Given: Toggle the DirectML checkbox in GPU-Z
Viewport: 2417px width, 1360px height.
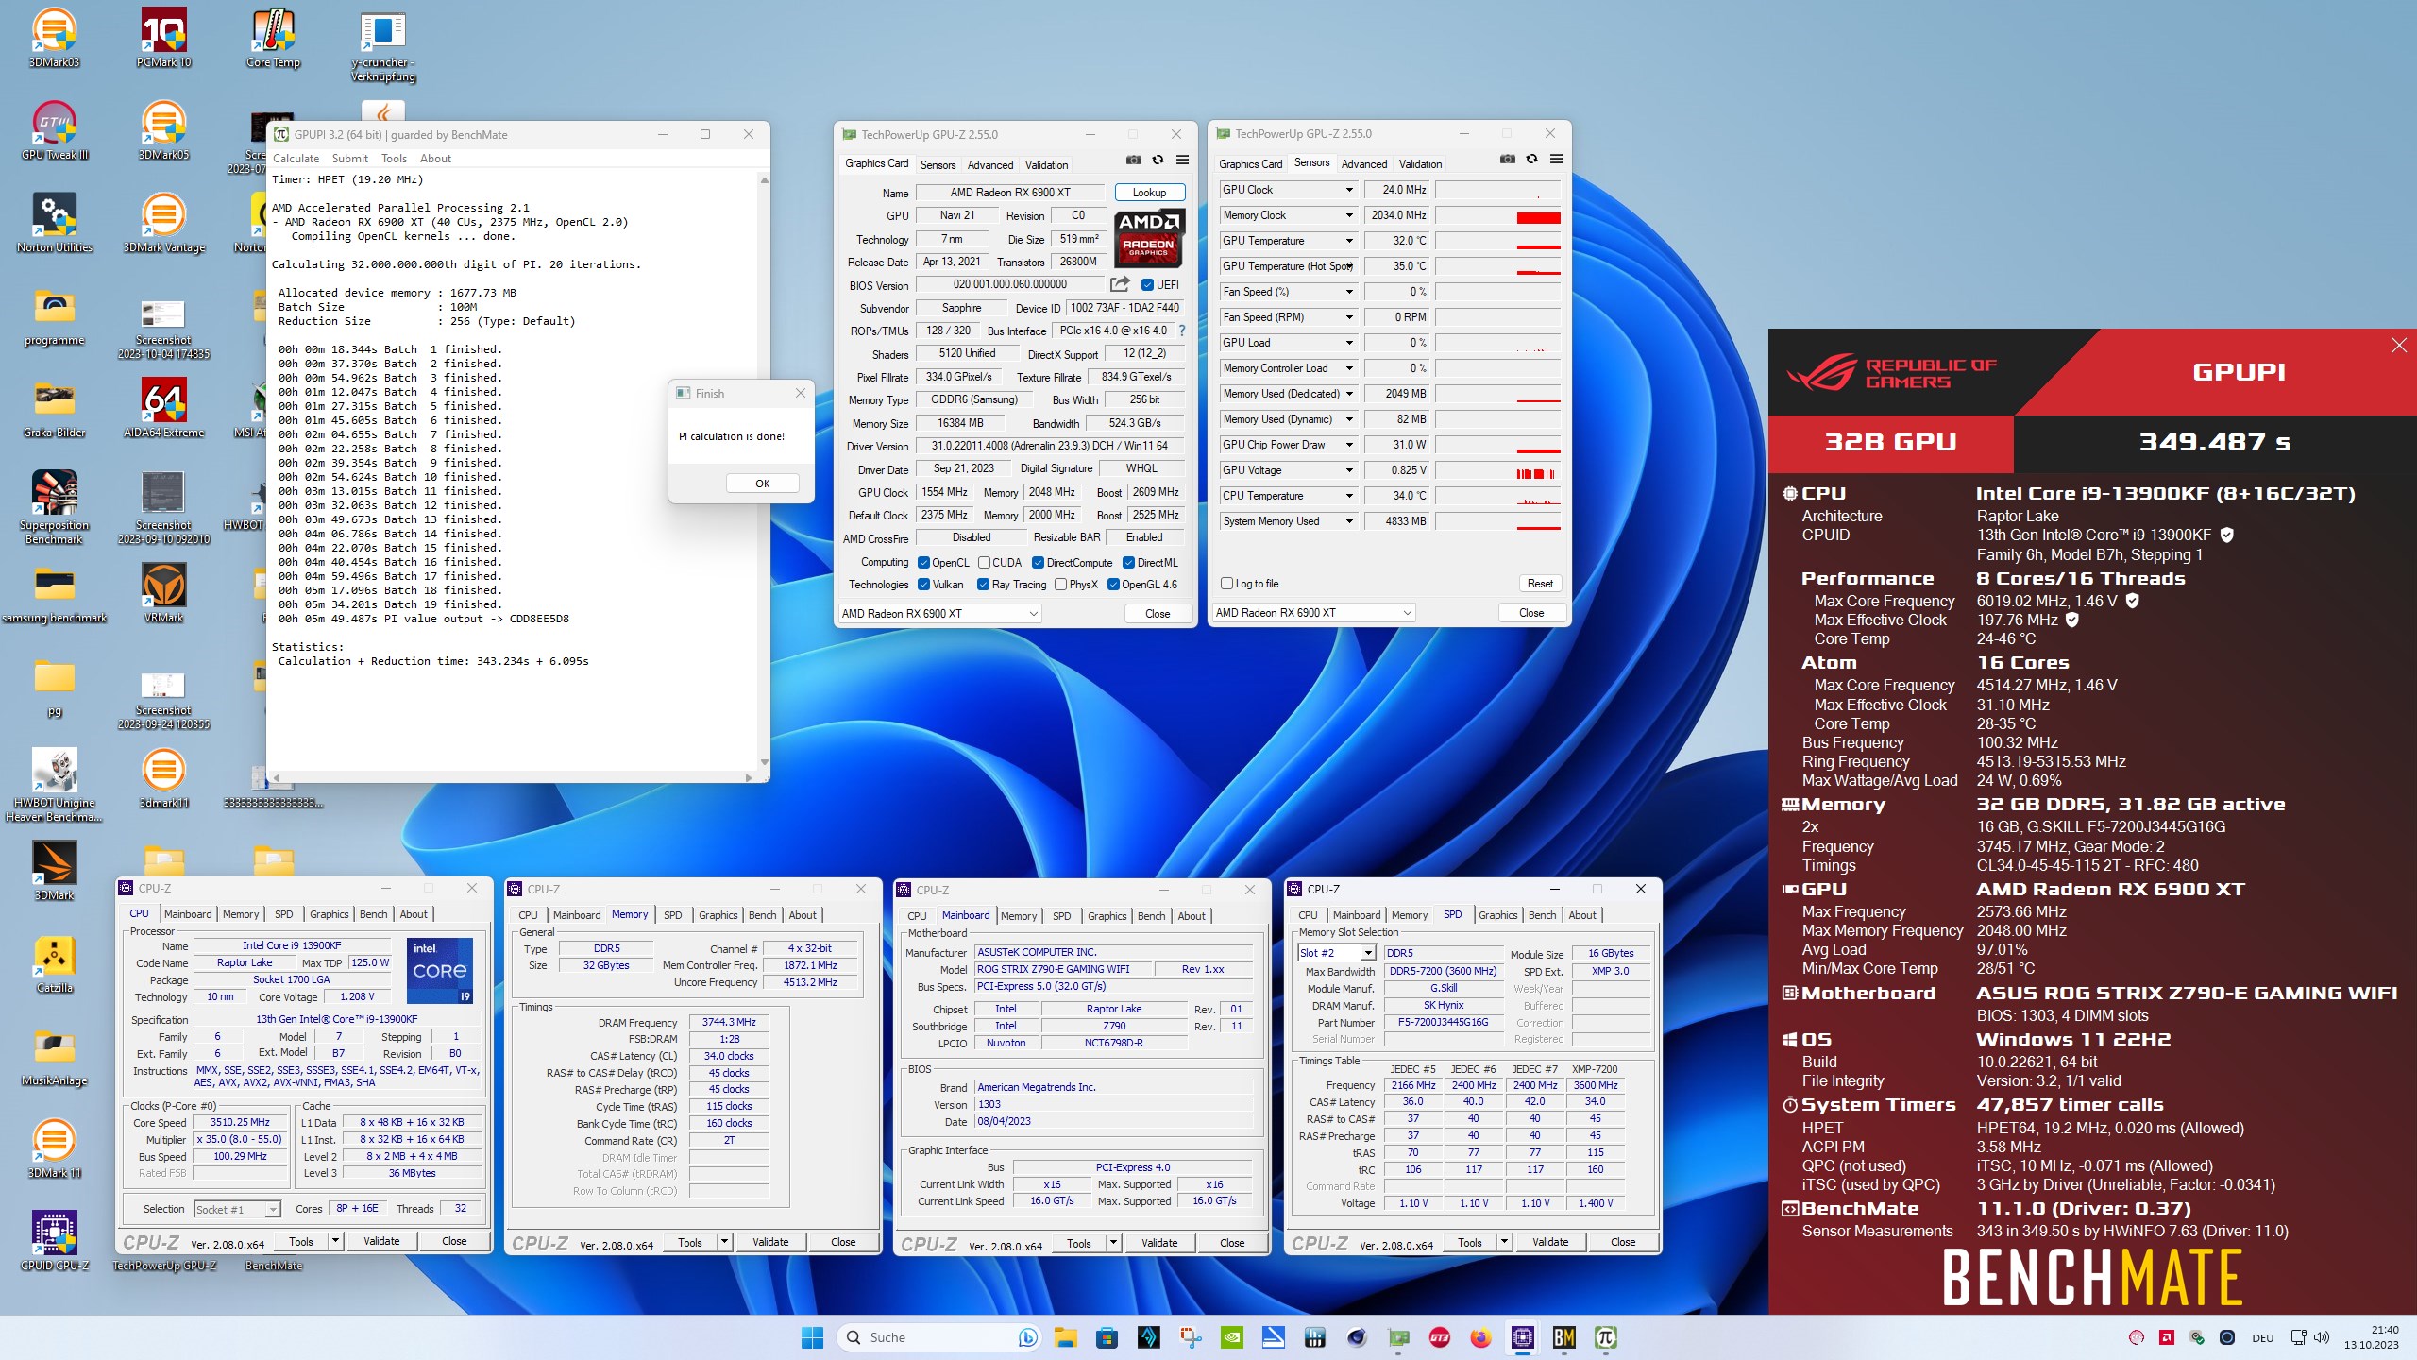Looking at the screenshot, I should point(1128,563).
